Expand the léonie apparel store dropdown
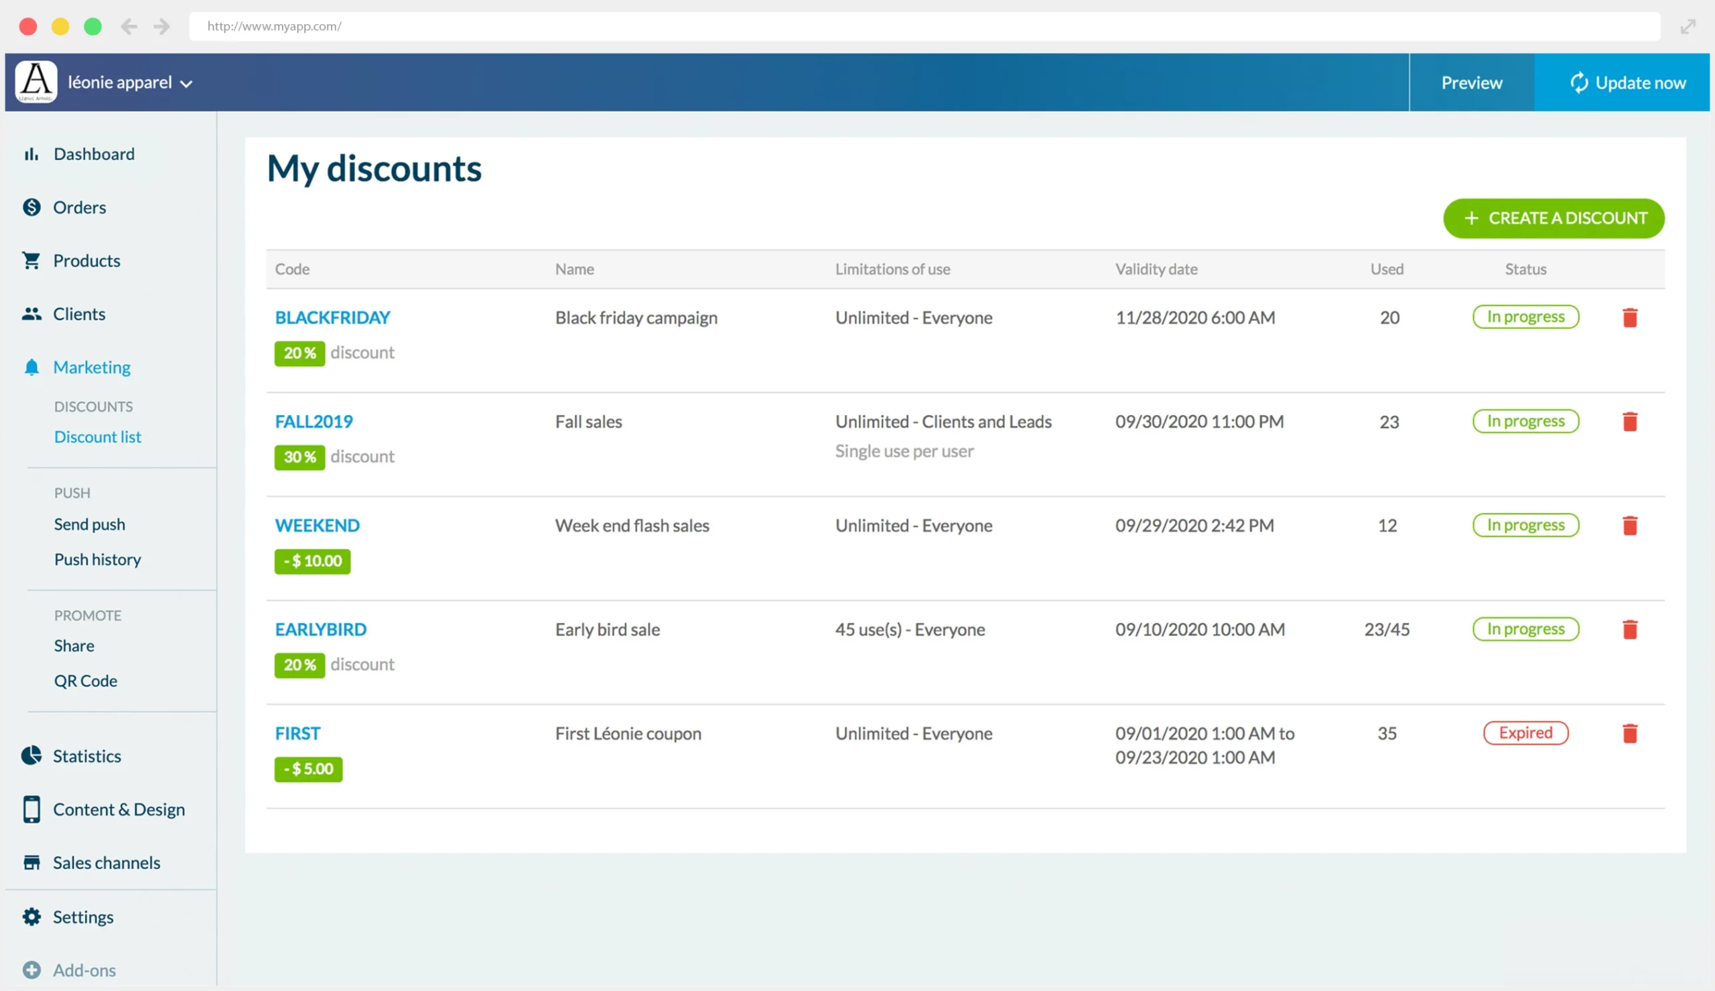Viewport: 1715px width, 991px height. pos(186,84)
